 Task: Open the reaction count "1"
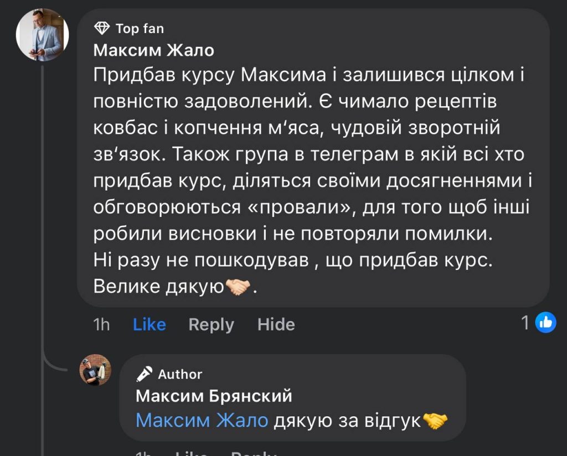[x=525, y=323]
